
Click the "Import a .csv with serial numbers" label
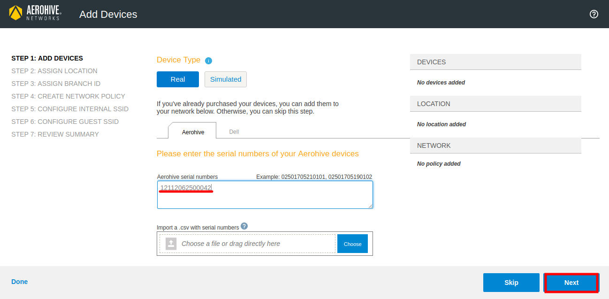(198, 228)
